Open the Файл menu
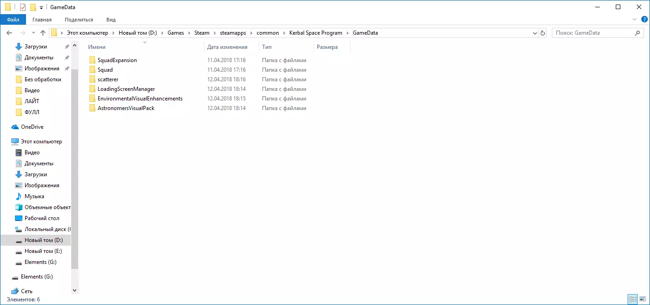The width and height of the screenshot is (650, 305). (x=13, y=20)
